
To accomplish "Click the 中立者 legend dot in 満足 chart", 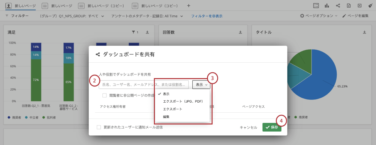I will pyautogui.click(x=26, y=118).
